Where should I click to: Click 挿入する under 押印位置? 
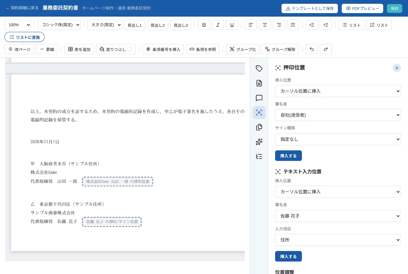coord(289,156)
